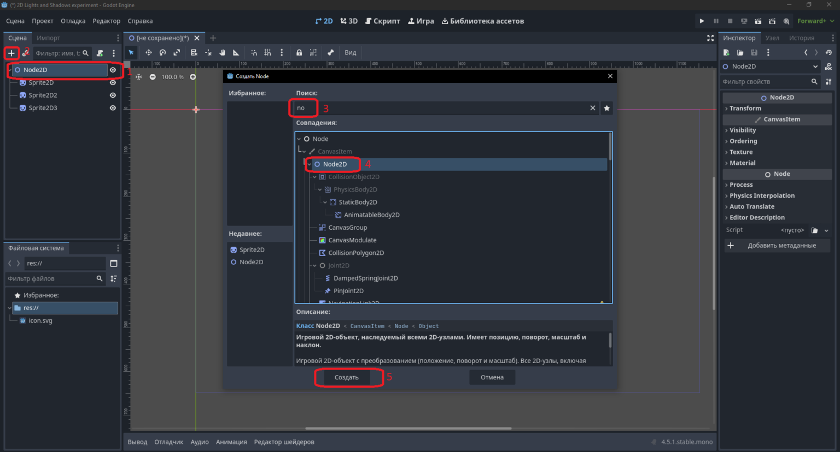
Task: Click the lock selected node icon
Action: (299, 52)
